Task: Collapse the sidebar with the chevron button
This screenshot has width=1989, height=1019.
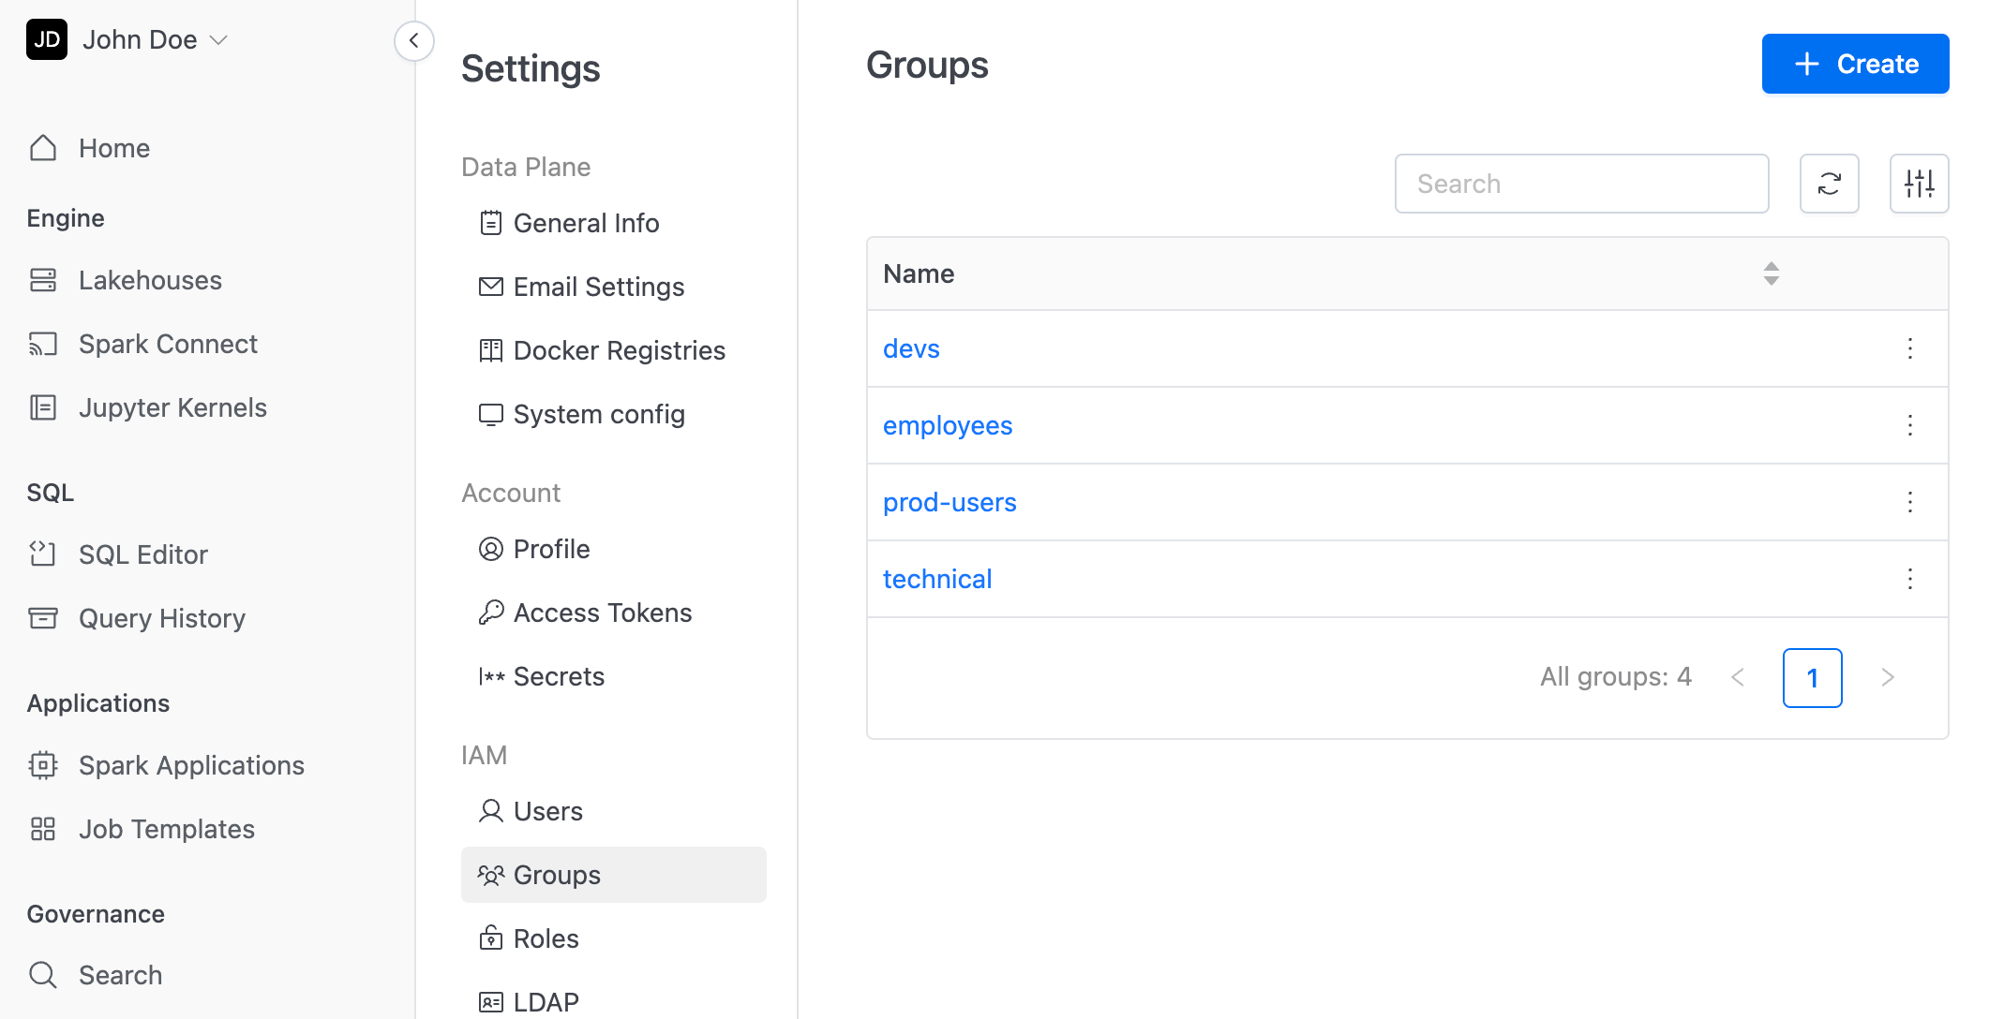Action: [413, 40]
